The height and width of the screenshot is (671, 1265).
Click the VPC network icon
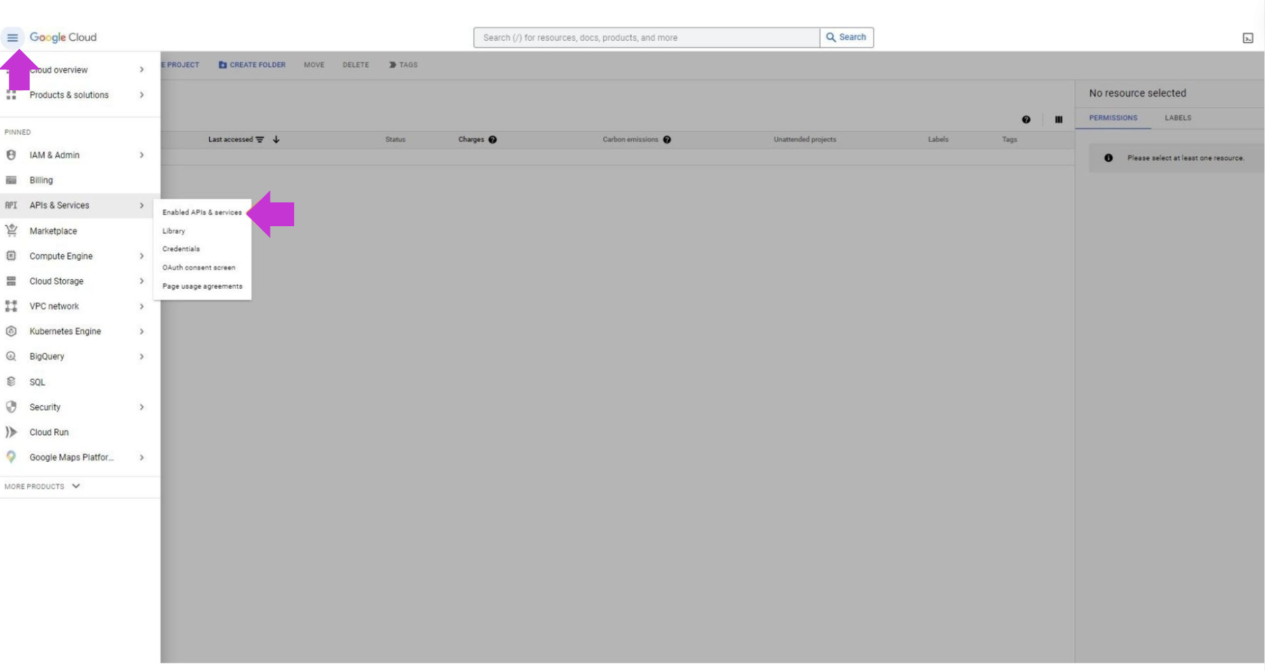coord(11,306)
